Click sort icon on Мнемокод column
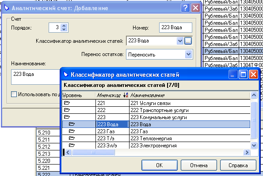 coord(126,95)
